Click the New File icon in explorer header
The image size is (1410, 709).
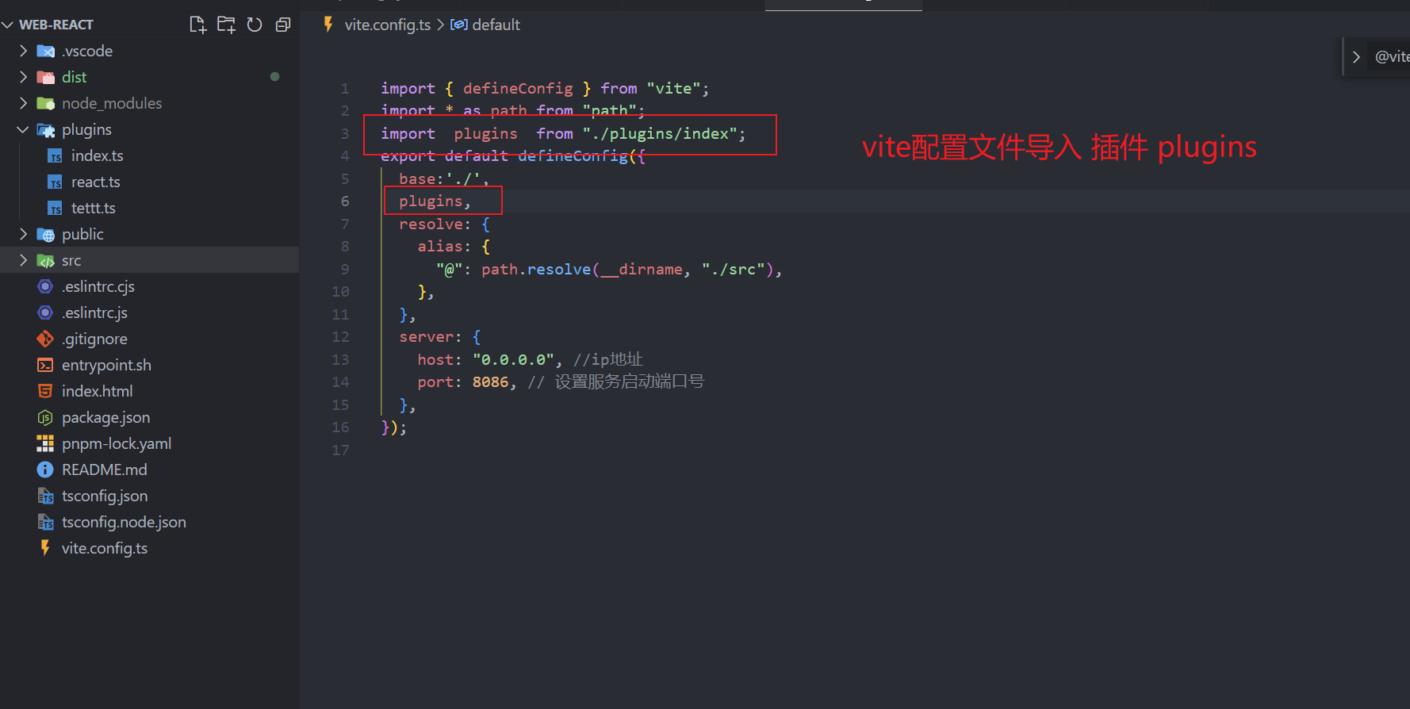tap(198, 25)
